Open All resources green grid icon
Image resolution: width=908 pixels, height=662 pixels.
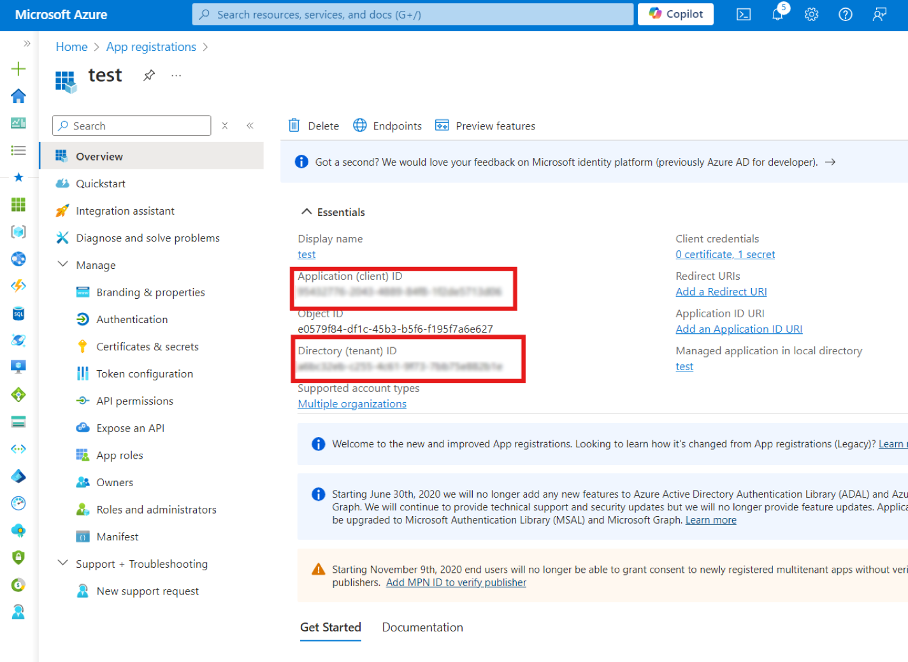coord(18,205)
